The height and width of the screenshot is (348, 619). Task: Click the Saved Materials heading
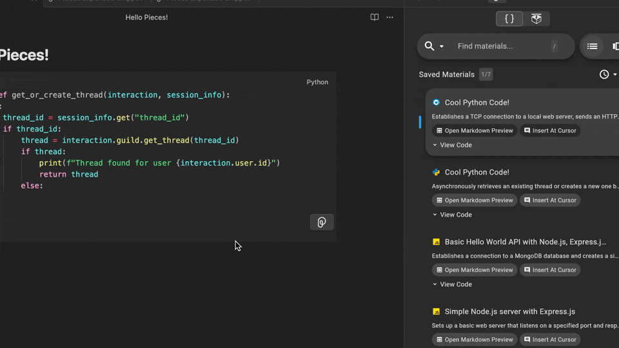446,74
